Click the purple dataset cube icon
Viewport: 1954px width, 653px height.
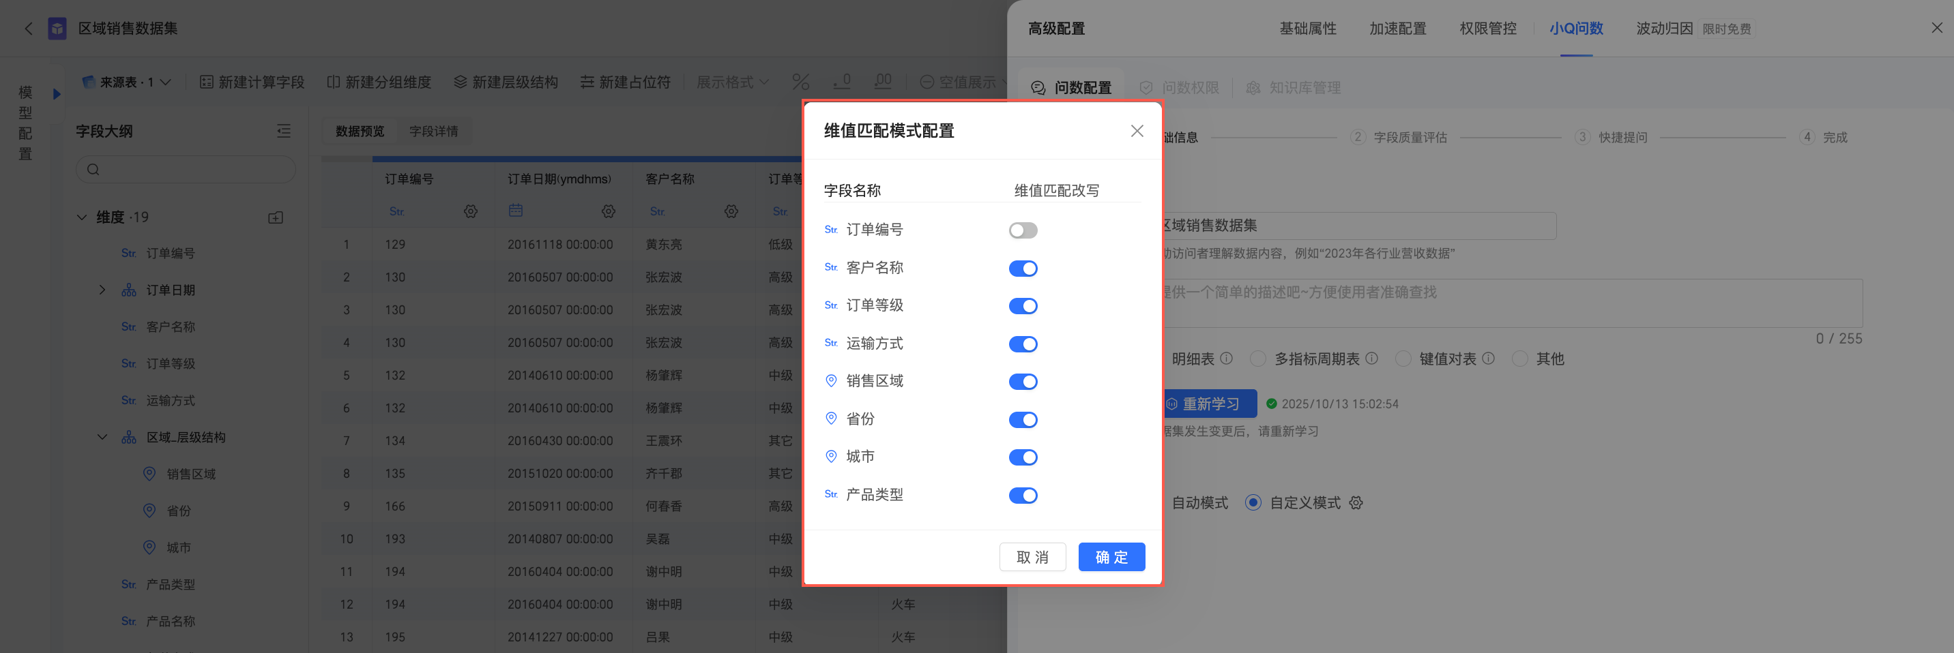click(x=57, y=29)
